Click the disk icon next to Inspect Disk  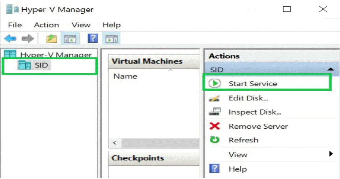coord(215,112)
